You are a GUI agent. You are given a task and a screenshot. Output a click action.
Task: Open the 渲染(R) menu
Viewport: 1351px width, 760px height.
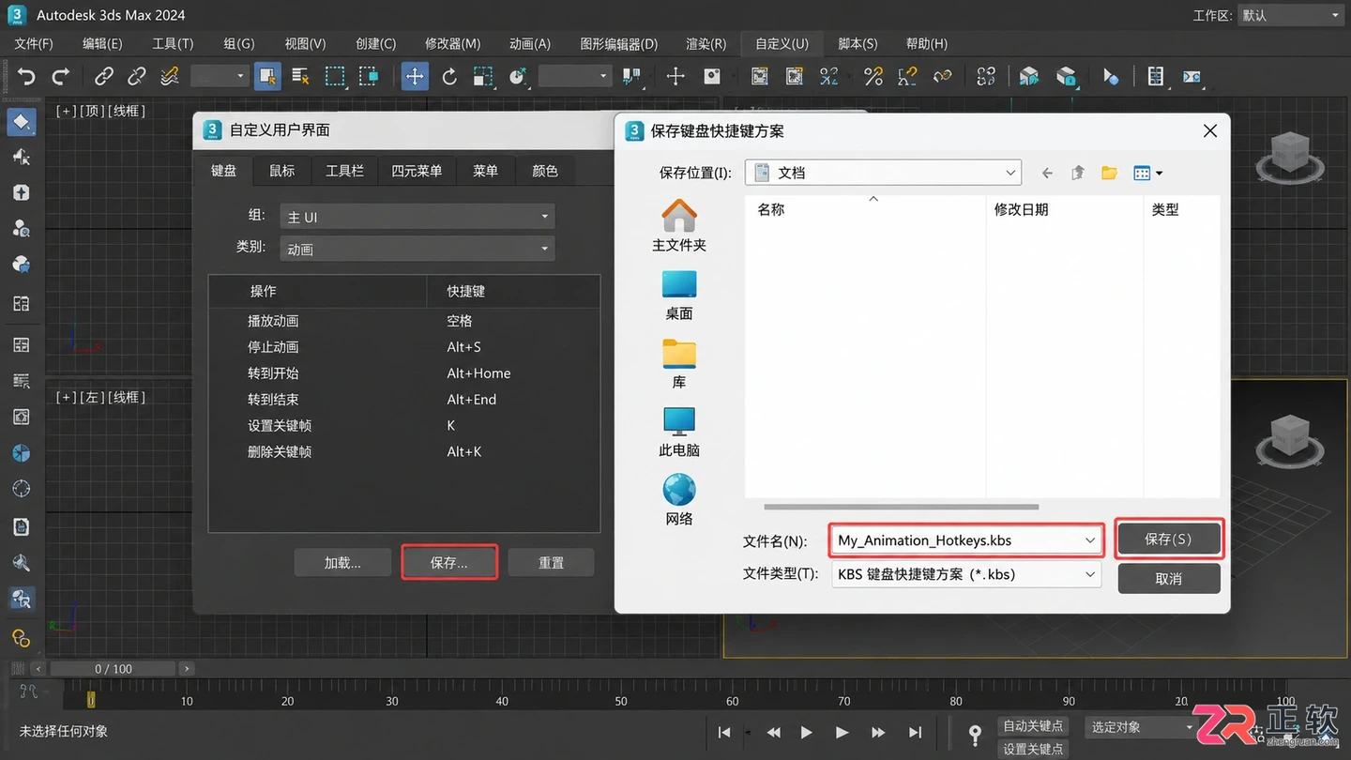coord(706,43)
